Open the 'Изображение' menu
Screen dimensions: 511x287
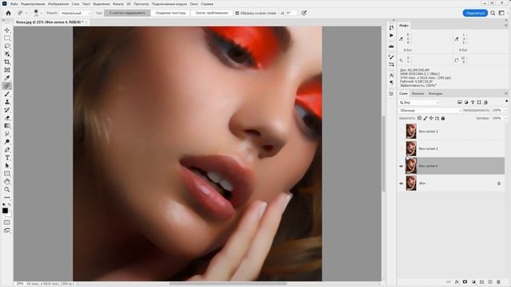58,4
